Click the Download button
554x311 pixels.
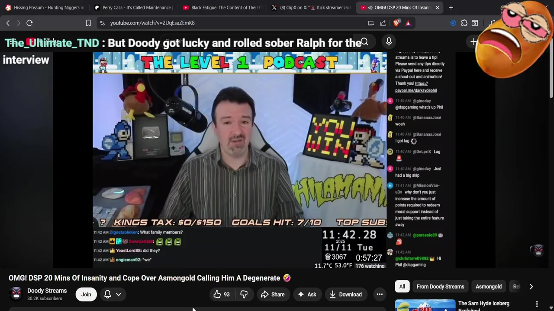(x=345, y=295)
